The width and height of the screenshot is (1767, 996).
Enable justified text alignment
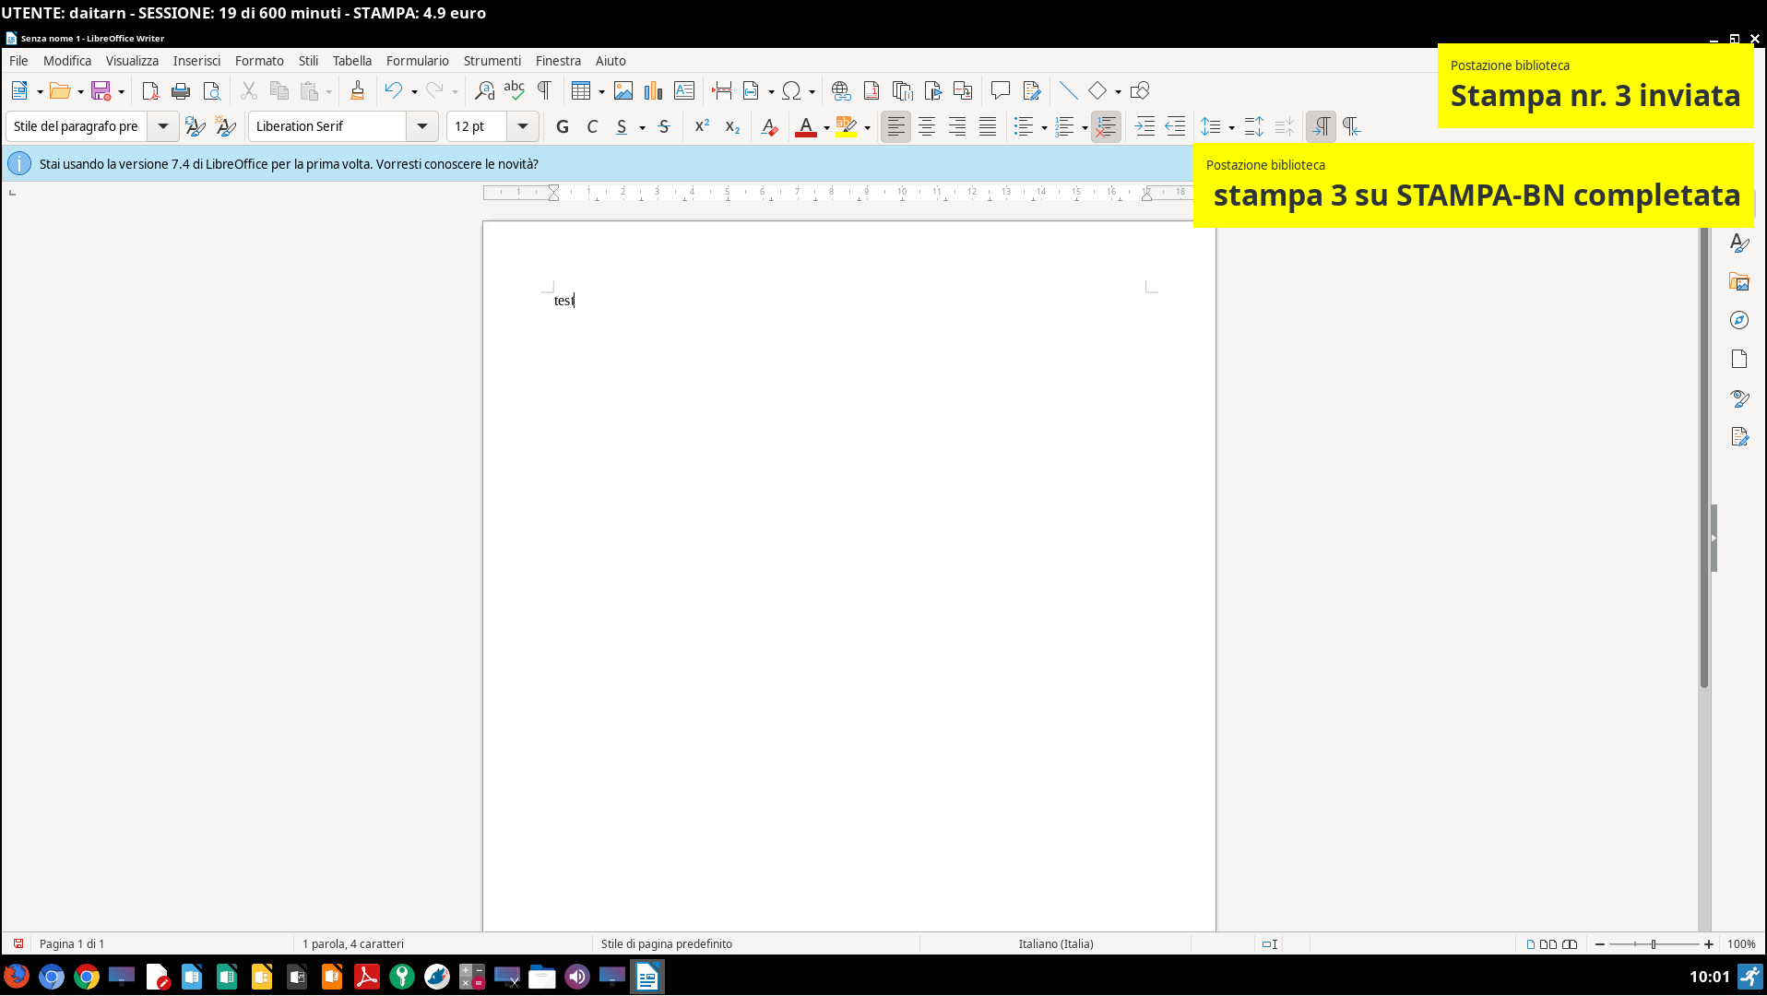(988, 126)
